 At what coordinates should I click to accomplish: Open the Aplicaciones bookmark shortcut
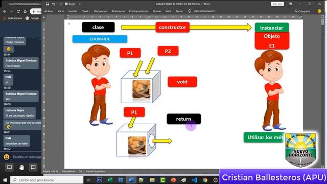(x=13, y=18)
